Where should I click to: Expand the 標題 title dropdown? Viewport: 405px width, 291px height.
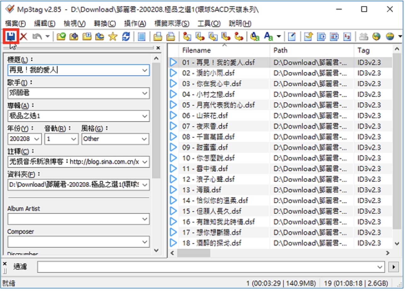pos(145,70)
